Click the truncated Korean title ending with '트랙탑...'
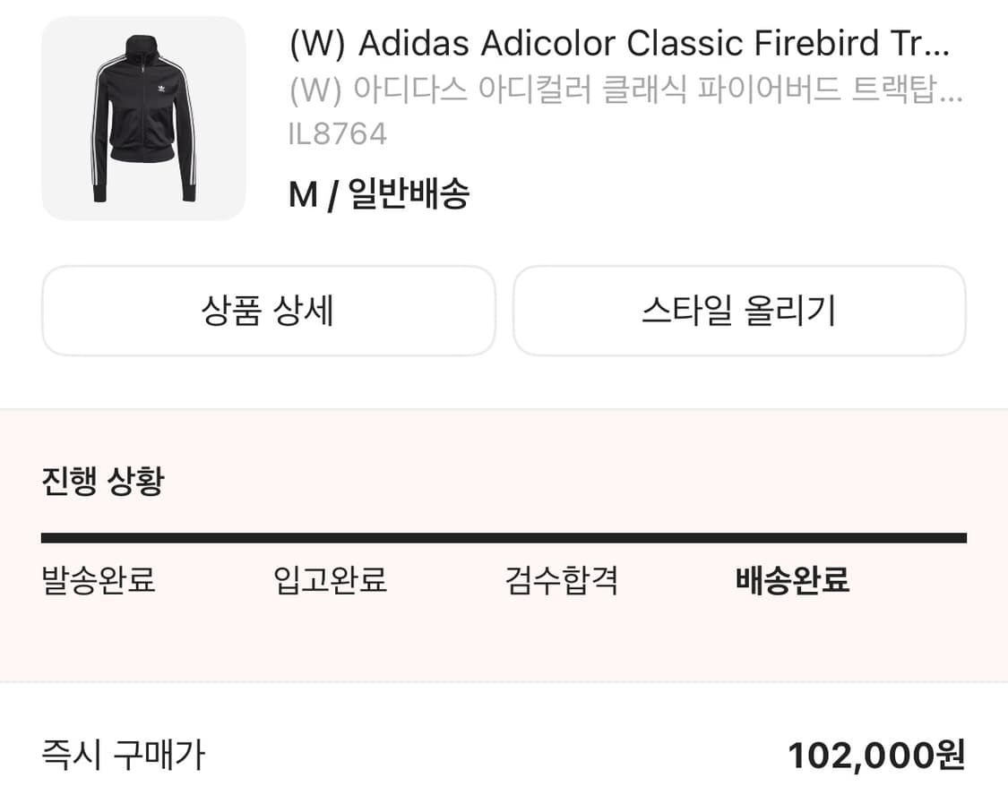Image resolution: width=1008 pixels, height=812 pixels. coord(627,90)
